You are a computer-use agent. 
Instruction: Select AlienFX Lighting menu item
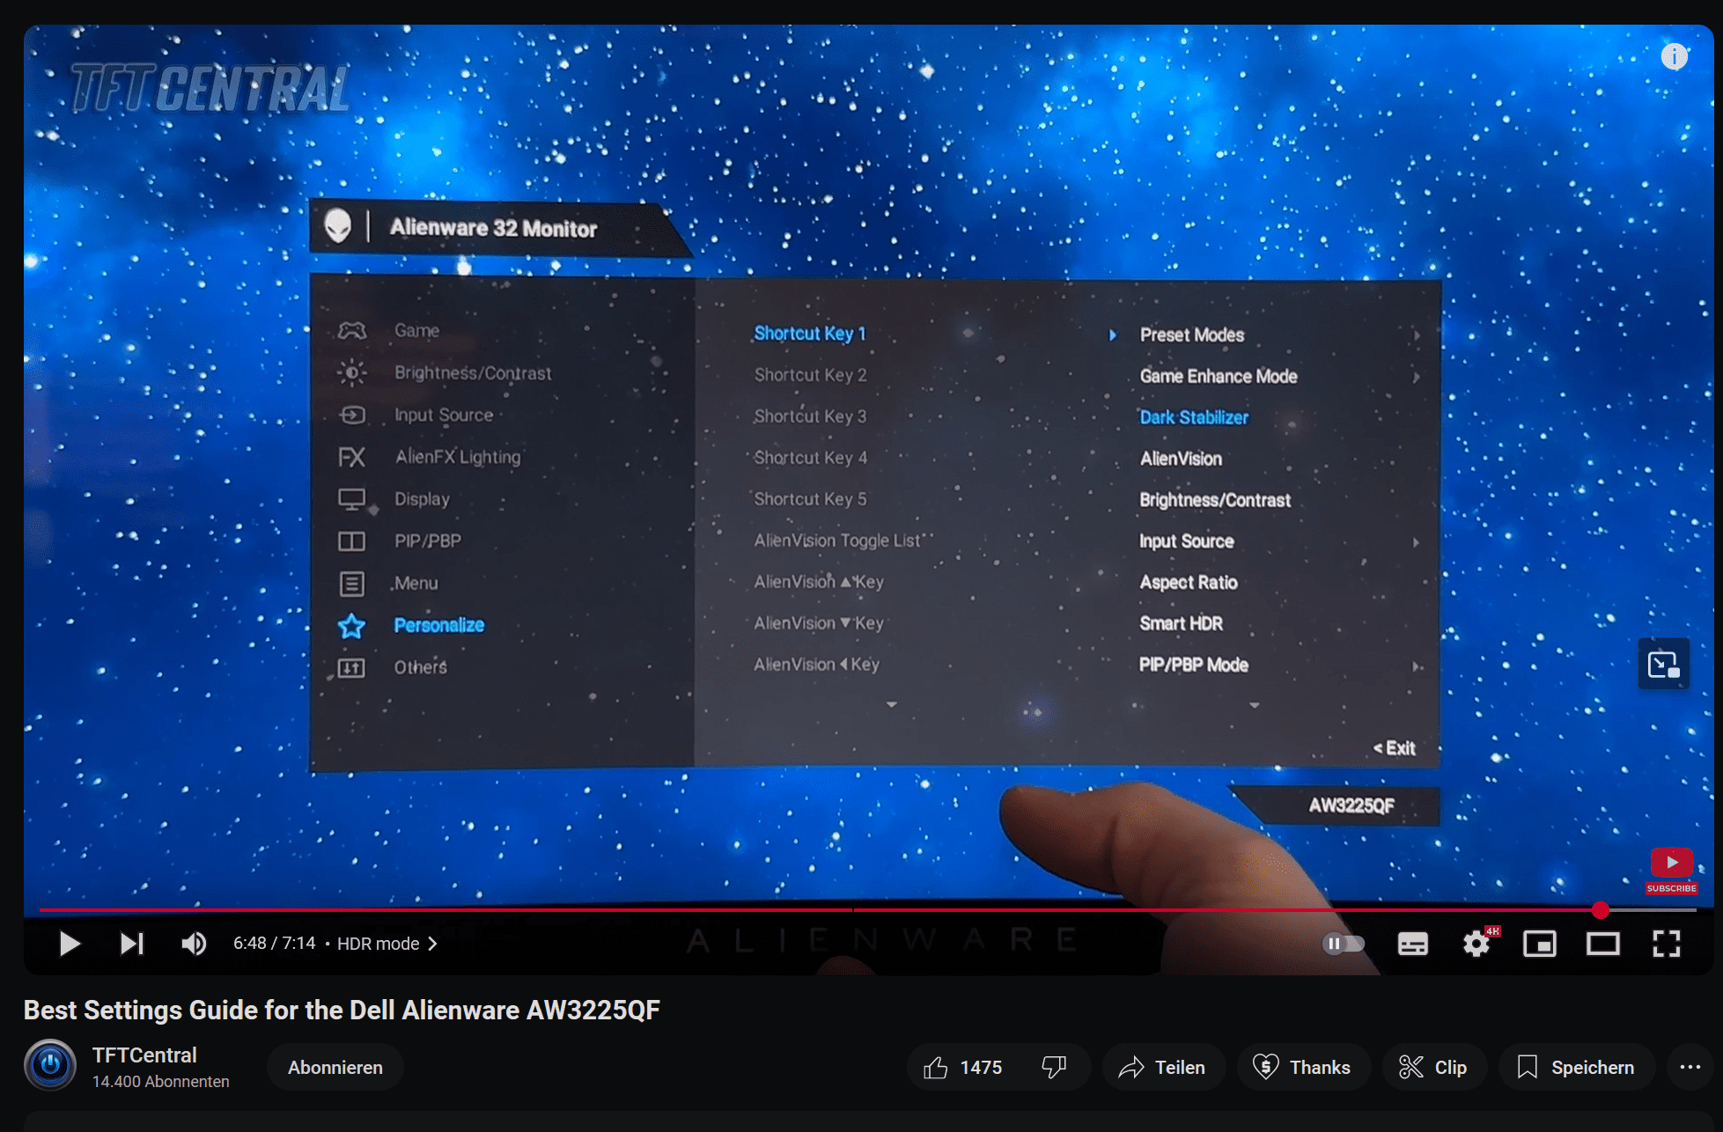458,457
